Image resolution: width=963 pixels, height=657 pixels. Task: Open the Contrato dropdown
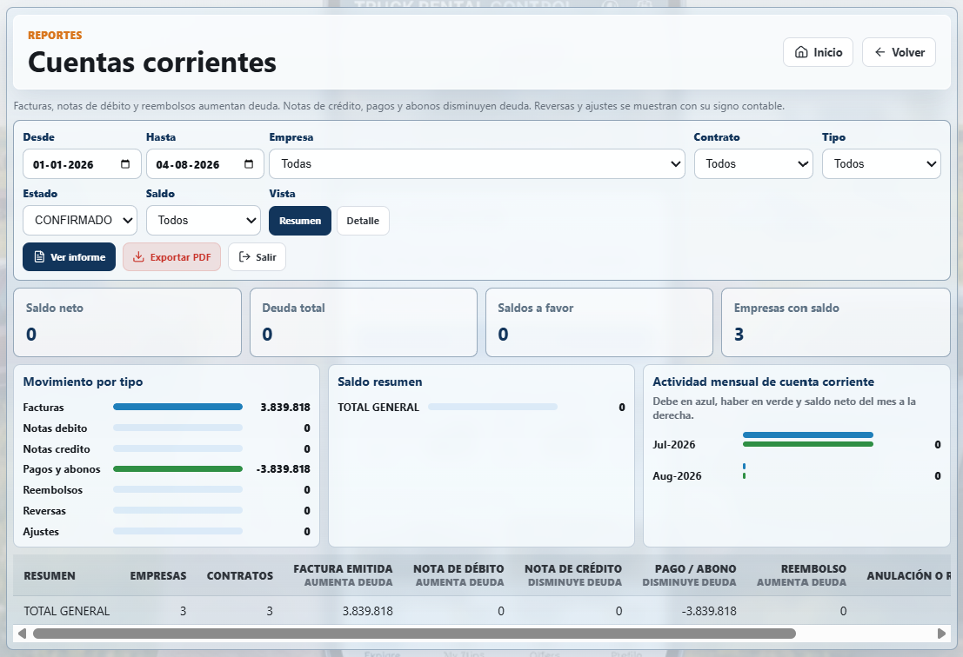tap(753, 163)
